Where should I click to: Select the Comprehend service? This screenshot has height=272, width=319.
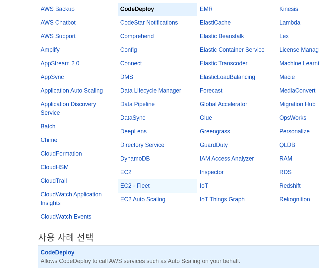pos(137,36)
